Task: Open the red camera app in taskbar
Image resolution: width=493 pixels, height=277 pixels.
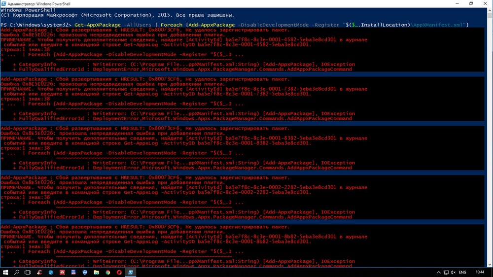Action: (x=62, y=272)
